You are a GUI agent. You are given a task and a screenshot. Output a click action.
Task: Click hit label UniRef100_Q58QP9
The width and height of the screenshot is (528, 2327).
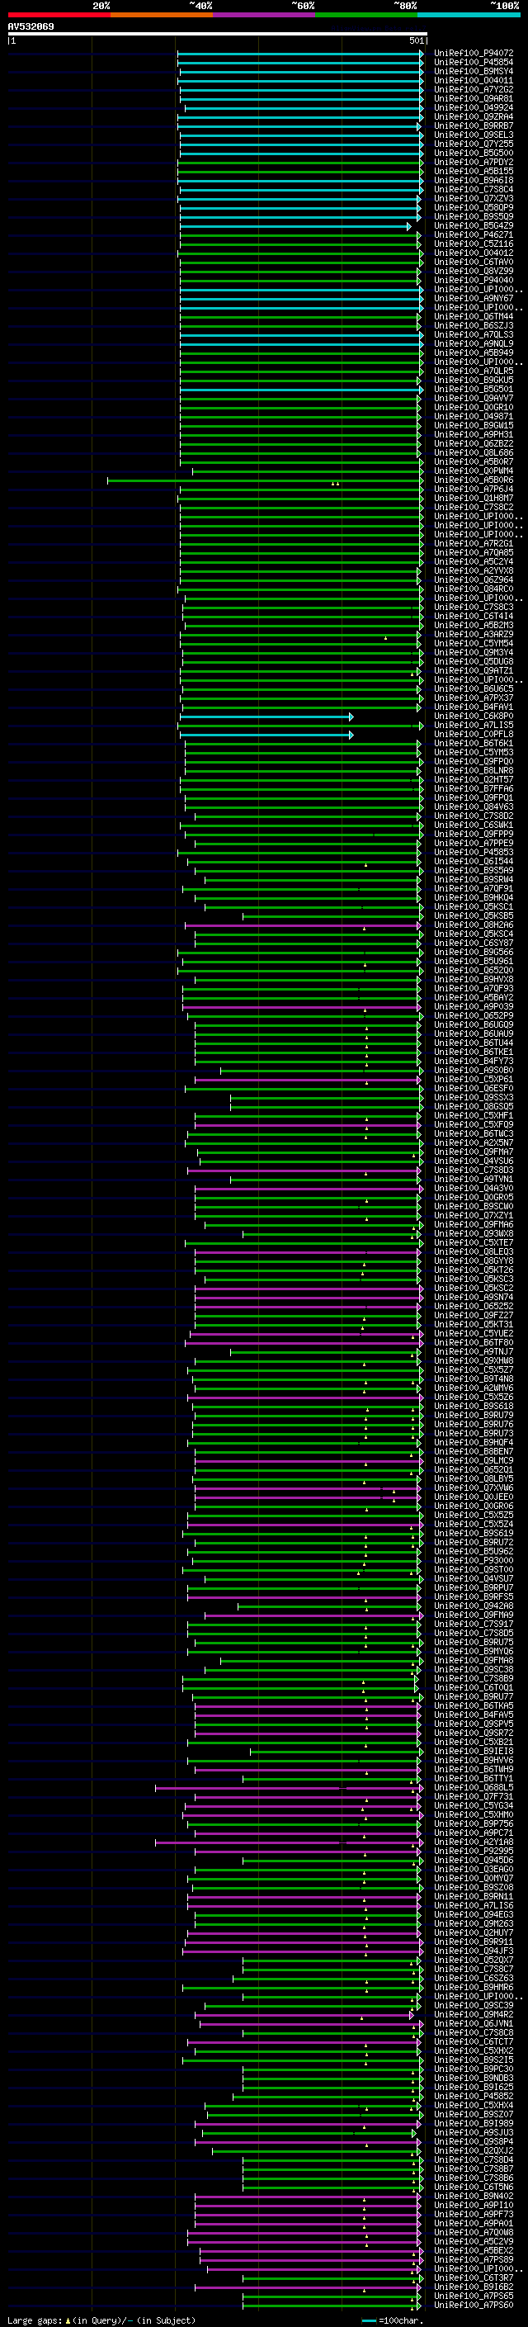[474, 208]
